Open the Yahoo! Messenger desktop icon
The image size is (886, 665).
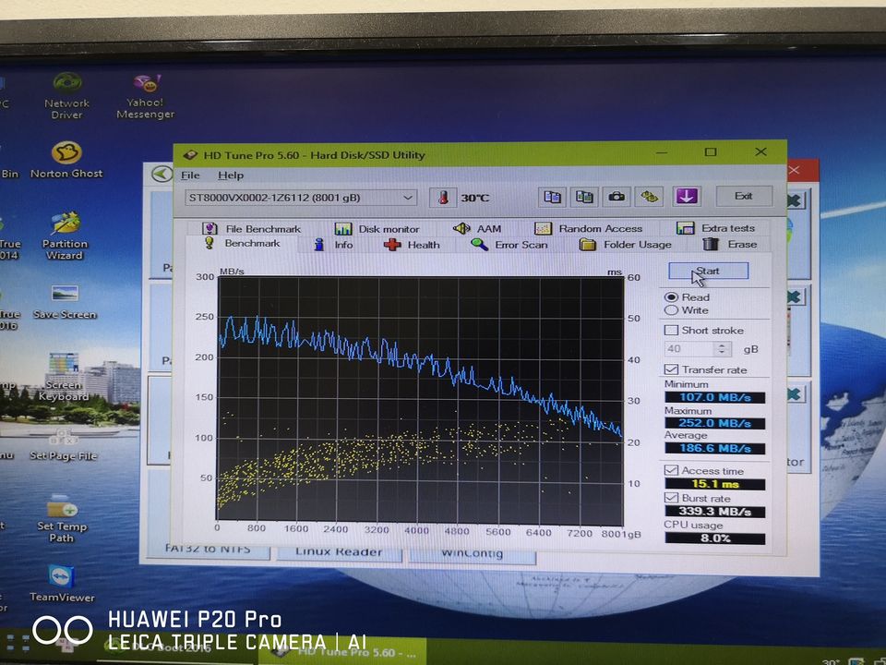(145, 86)
